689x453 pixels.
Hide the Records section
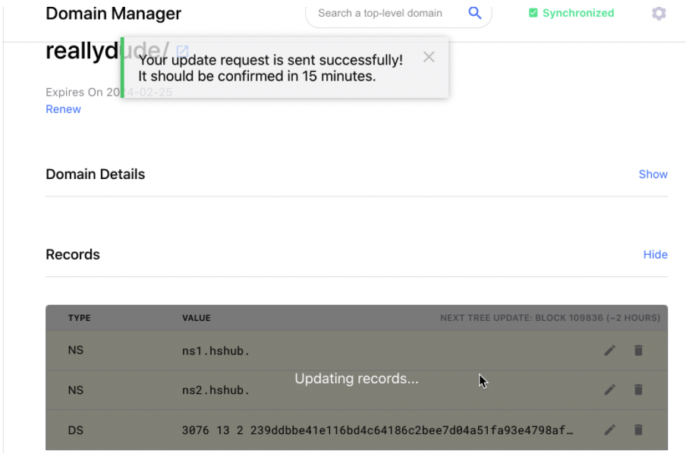(x=655, y=255)
